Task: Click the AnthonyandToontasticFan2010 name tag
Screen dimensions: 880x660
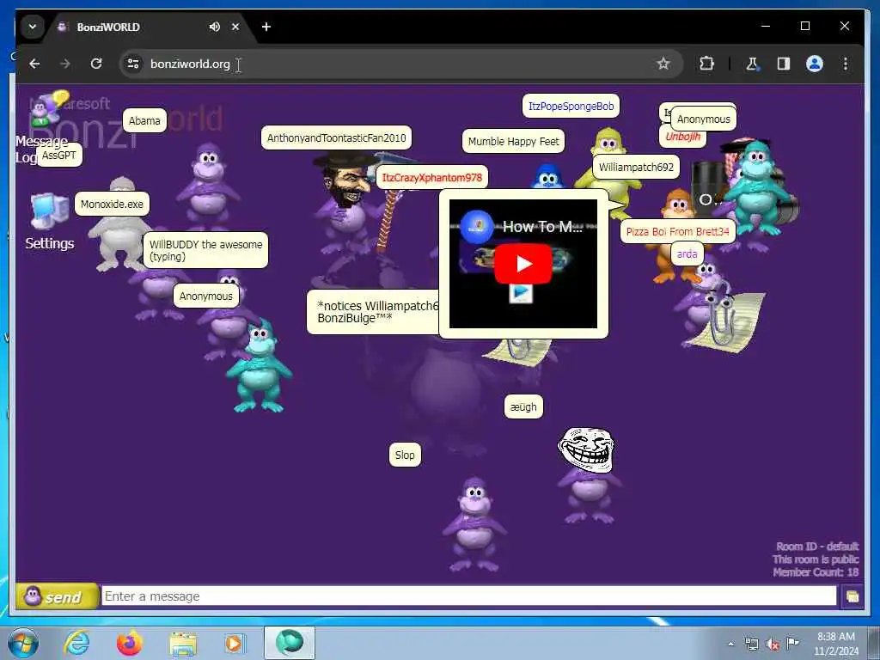Action: (x=336, y=138)
